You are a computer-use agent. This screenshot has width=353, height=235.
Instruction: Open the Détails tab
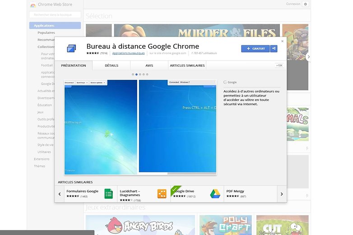pyautogui.click(x=111, y=65)
